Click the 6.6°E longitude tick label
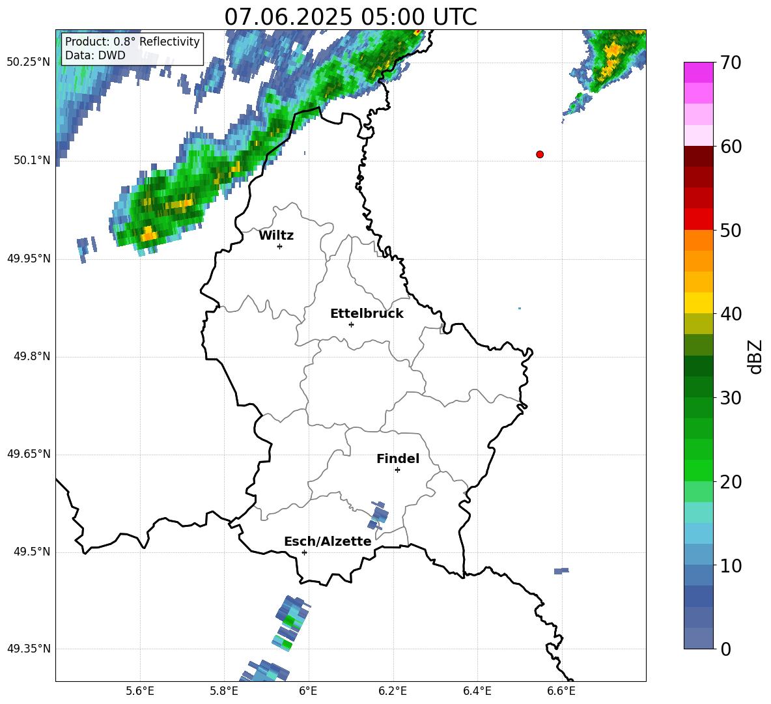The height and width of the screenshot is (704, 771). coord(561,691)
